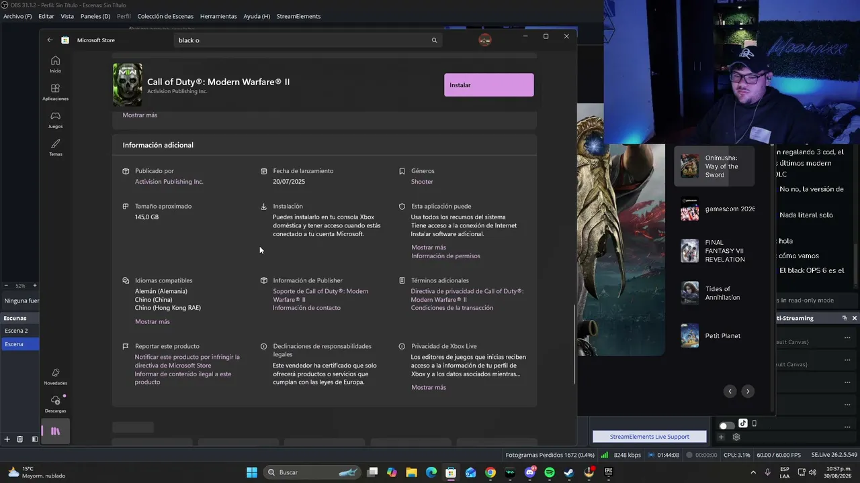Go back in Microsoft Store

(x=50, y=40)
